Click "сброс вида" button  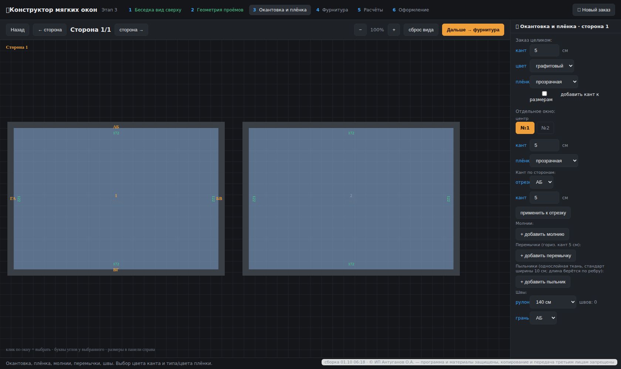(421, 30)
